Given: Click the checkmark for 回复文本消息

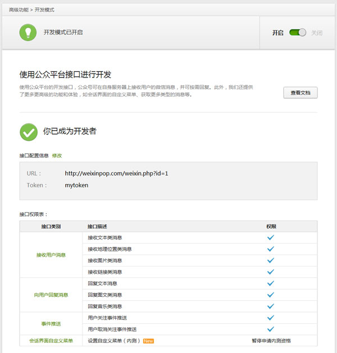Looking at the screenshot, I should pos(271,283).
